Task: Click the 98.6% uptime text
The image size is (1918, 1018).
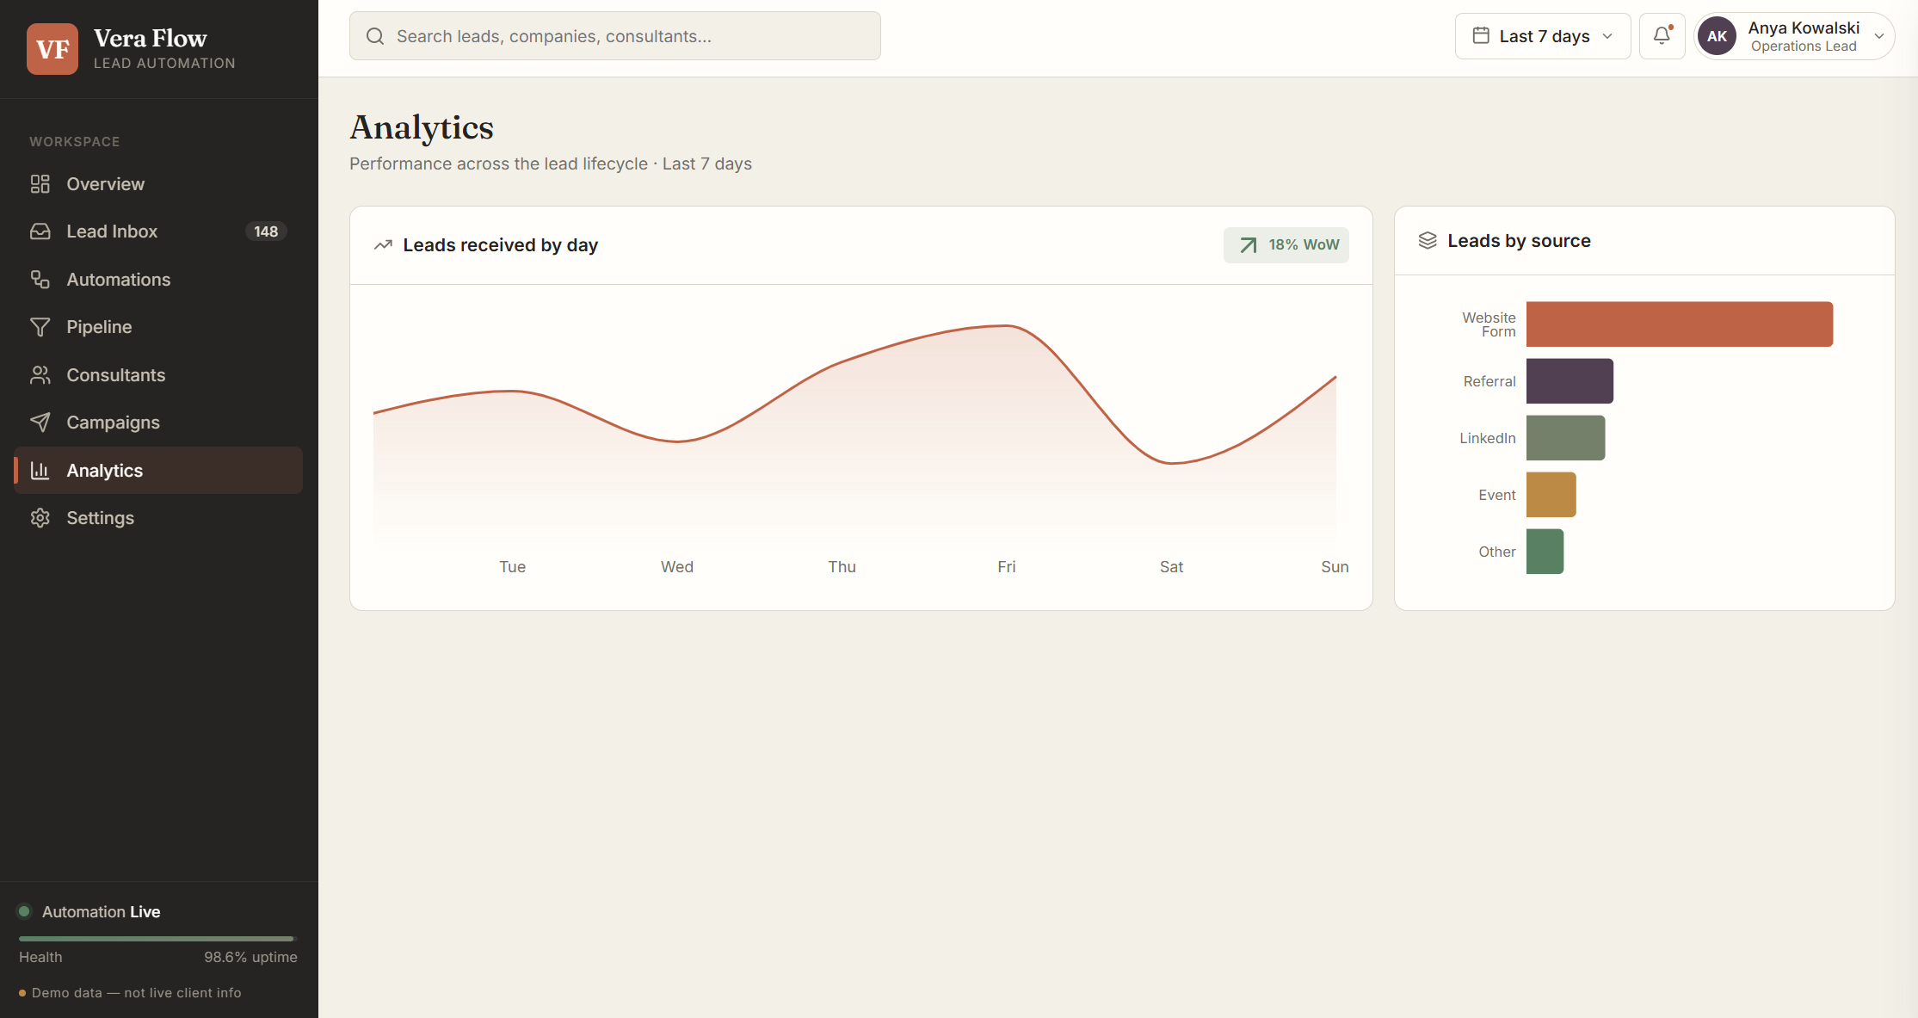Action: pyautogui.click(x=250, y=957)
